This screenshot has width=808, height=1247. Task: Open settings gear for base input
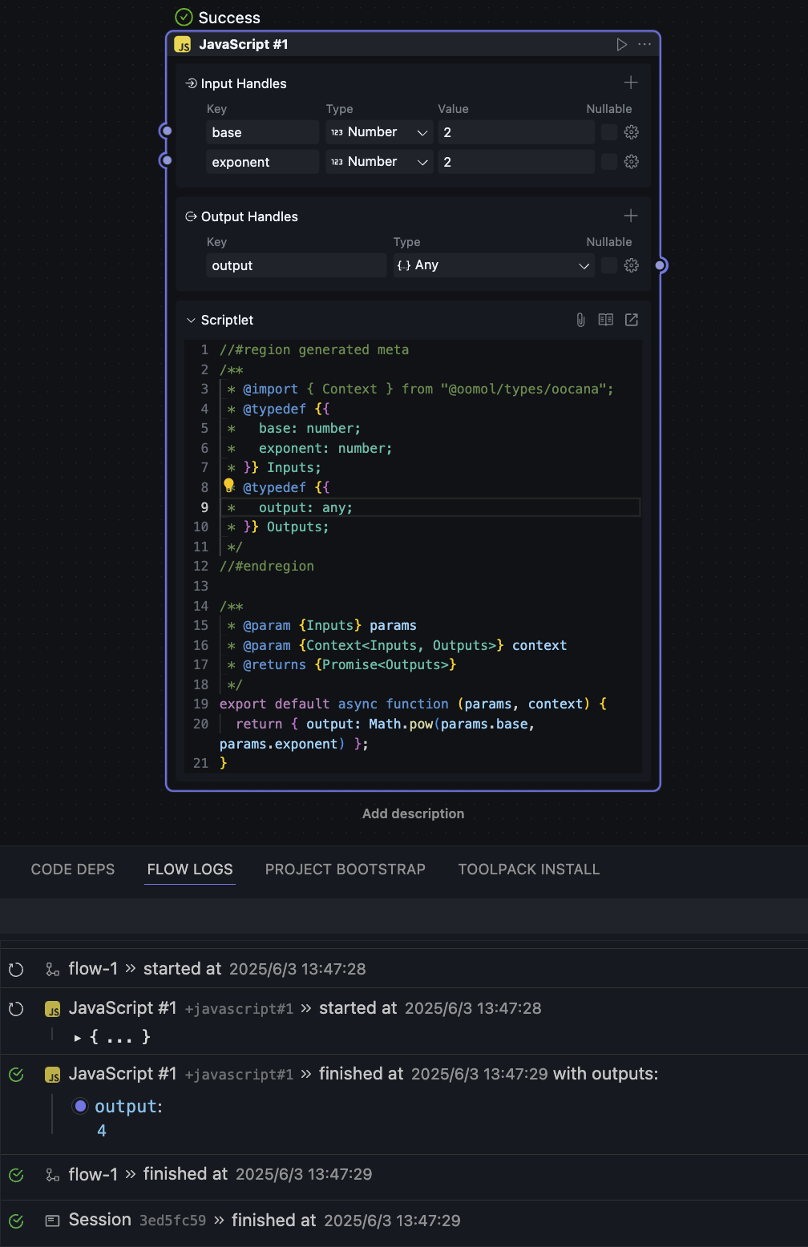coord(632,132)
